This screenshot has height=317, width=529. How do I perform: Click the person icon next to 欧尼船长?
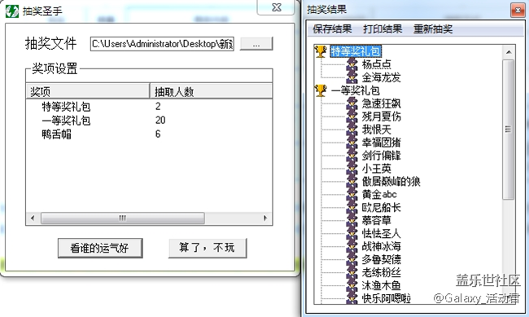(x=352, y=208)
